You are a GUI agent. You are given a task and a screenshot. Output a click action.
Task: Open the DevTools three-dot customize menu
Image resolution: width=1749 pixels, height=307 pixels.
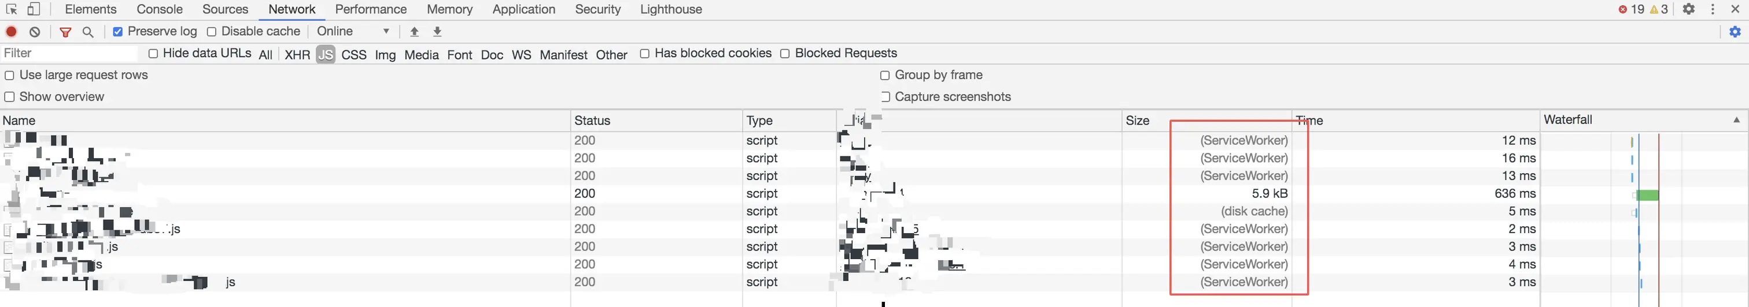(x=1713, y=9)
